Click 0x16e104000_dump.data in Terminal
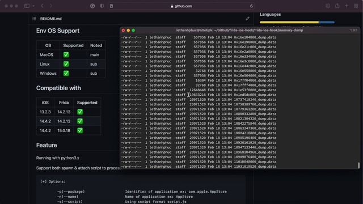 (255, 37)
